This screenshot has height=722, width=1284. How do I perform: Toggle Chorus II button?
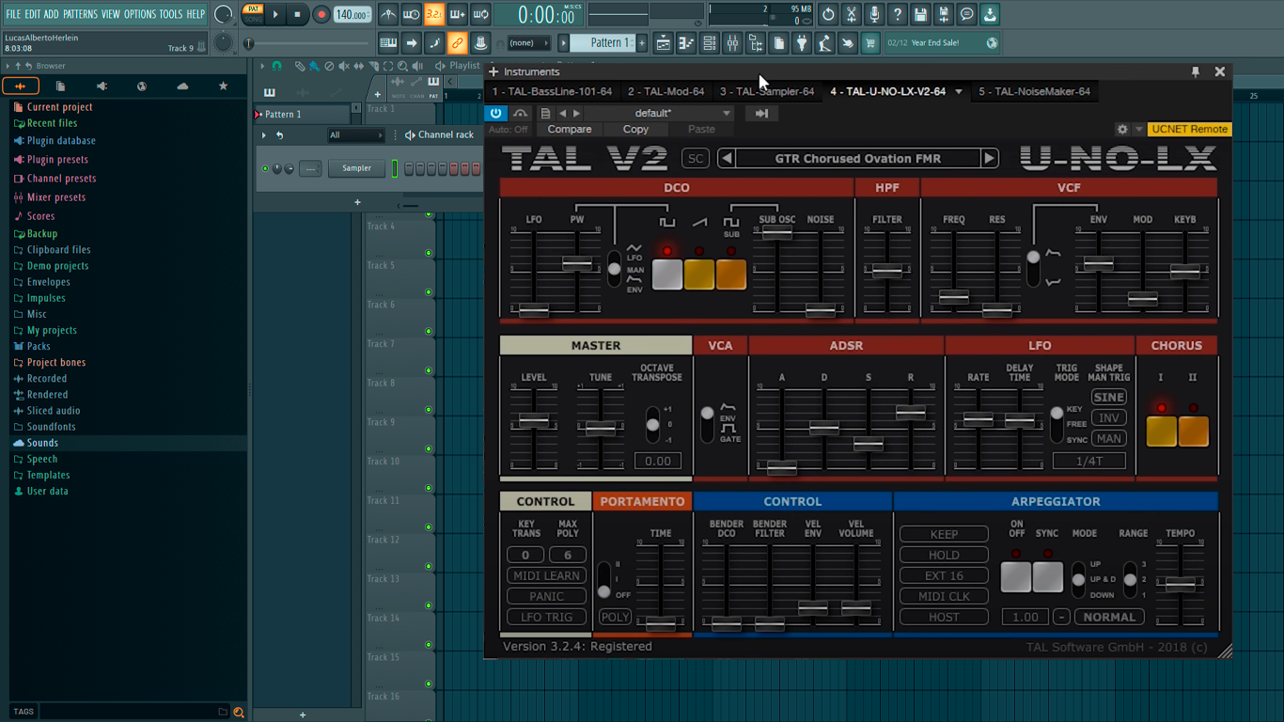1194,431
